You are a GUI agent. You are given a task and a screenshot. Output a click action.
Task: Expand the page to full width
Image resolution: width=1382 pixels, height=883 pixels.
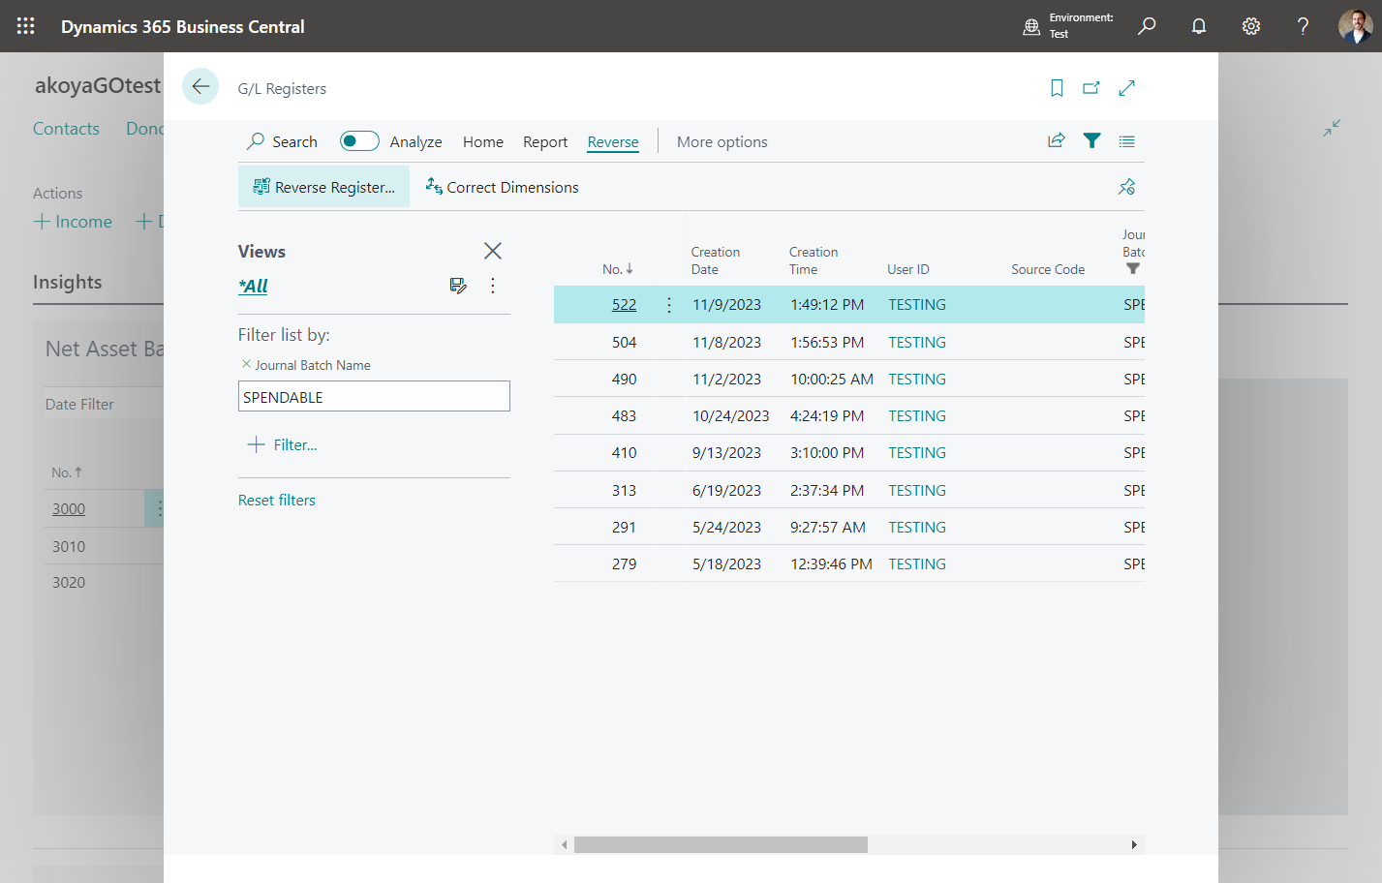pyautogui.click(x=1126, y=88)
